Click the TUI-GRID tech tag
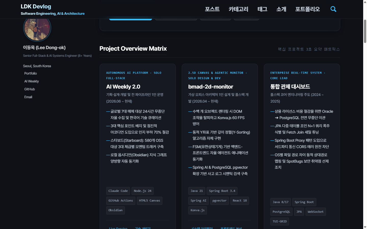367x229 pixels. [x=280, y=221]
